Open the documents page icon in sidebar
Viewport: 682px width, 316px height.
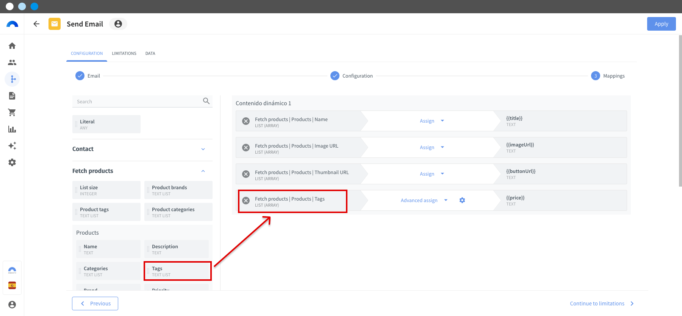(x=12, y=96)
